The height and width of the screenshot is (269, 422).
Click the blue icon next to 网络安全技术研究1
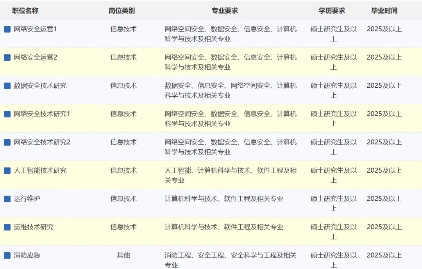click(7, 114)
